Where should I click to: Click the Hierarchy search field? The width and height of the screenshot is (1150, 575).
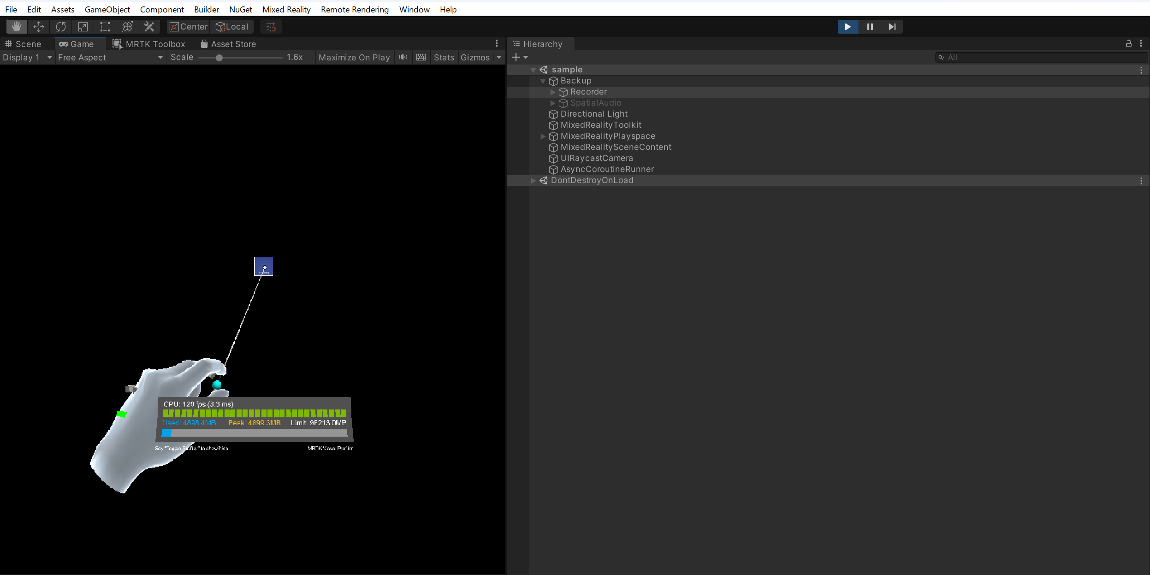tap(1042, 57)
